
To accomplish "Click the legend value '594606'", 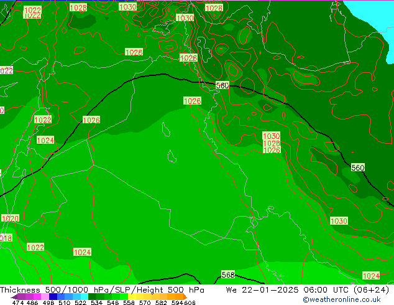I will 183,303.
